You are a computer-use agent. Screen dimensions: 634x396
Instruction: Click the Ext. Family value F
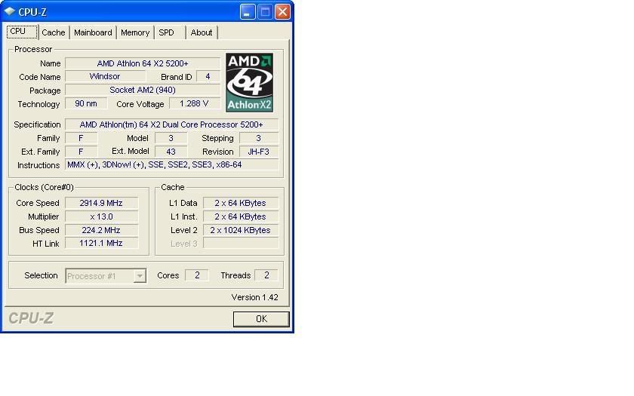point(81,152)
